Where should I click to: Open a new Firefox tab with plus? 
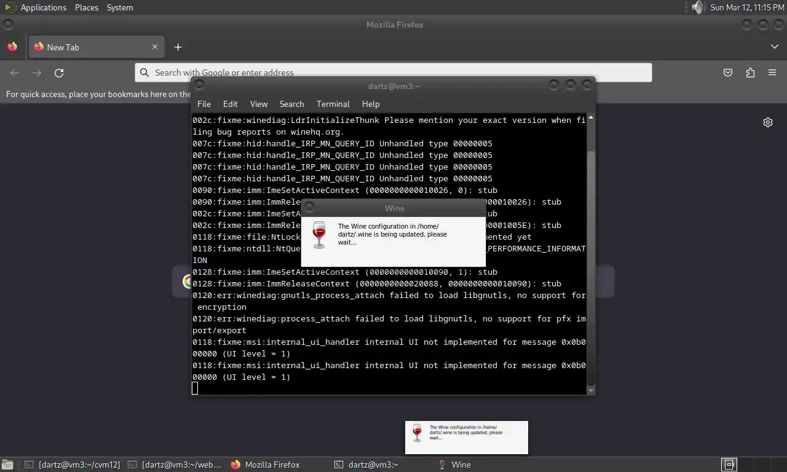tap(178, 47)
